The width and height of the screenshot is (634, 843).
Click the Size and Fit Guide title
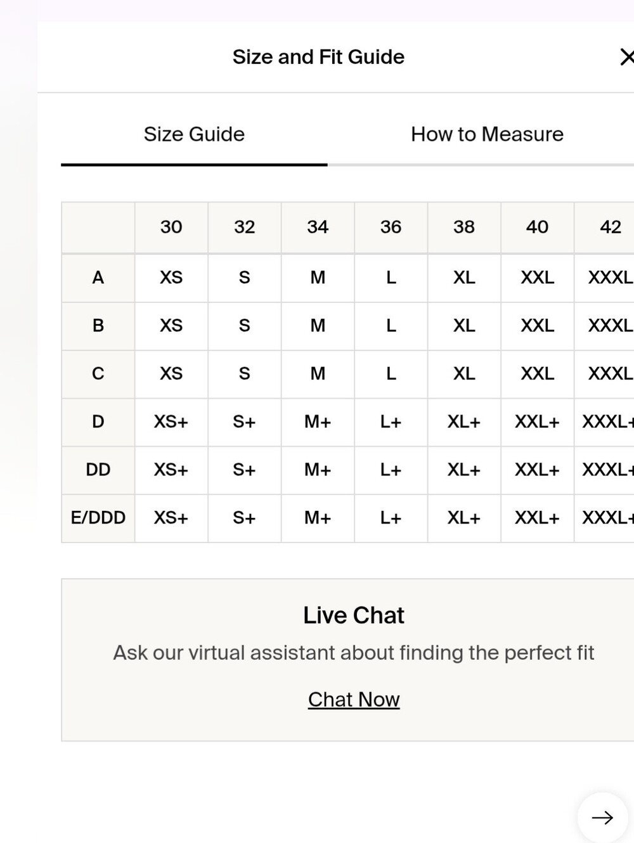[318, 57]
